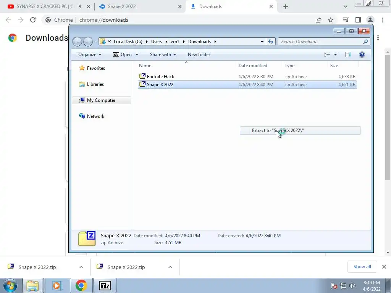Click chrome://downloads address bar
Image resolution: width=391 pixels, height=293 pixels.
104,20
